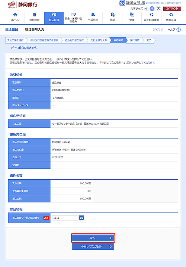
Task: Open the 電子記録債権 icon
Action: point(151,15)
